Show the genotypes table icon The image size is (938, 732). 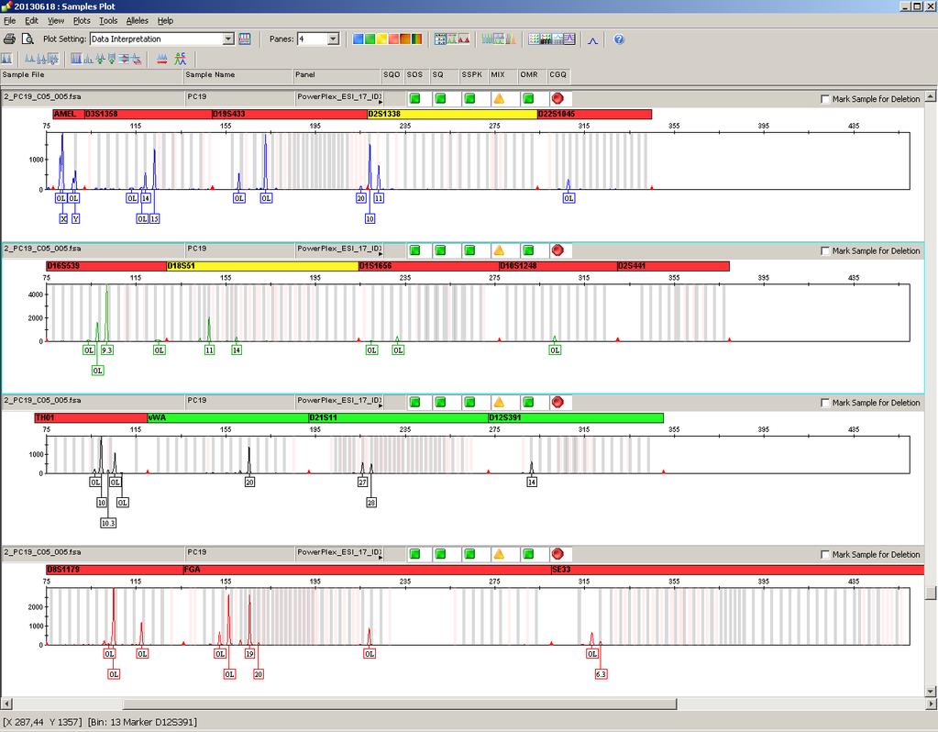point(558,39)
